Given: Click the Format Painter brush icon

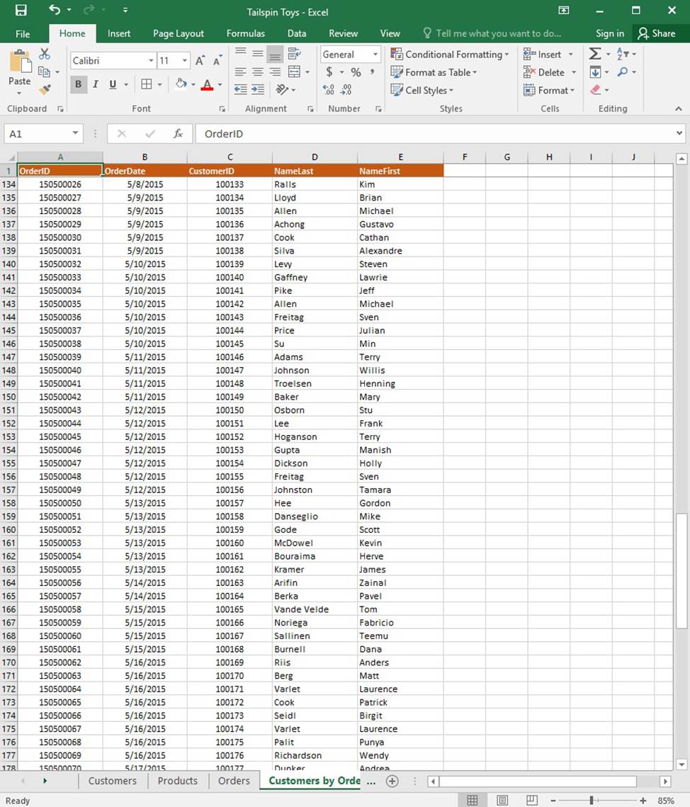Looking at the screenshot, I should (45, 90).
